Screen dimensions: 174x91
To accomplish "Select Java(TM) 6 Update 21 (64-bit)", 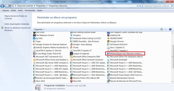I will coord(47,50).
